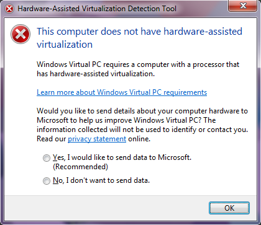
Task: Choose the label No, I don't want to send data
Action: coord(101,180)
